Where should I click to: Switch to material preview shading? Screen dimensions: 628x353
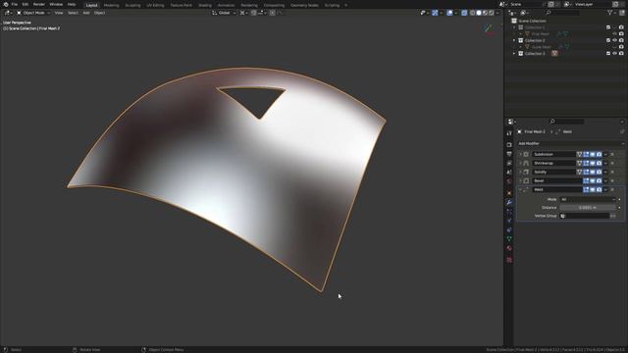485,13
